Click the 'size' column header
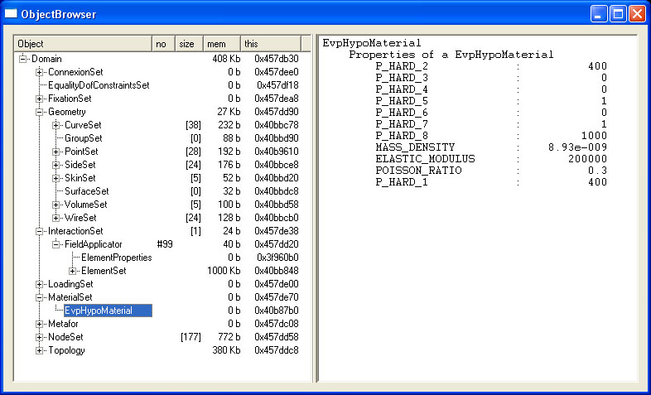 [x=189, y=44]
